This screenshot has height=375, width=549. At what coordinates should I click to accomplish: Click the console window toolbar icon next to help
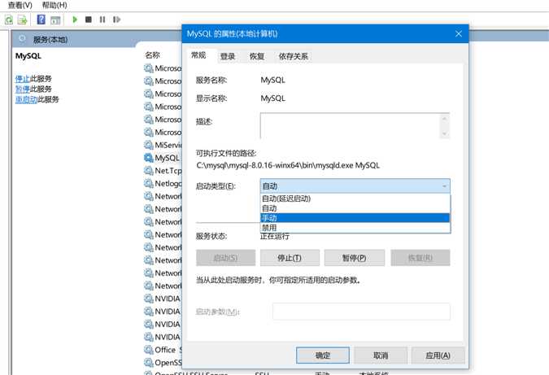coord(55,20)
